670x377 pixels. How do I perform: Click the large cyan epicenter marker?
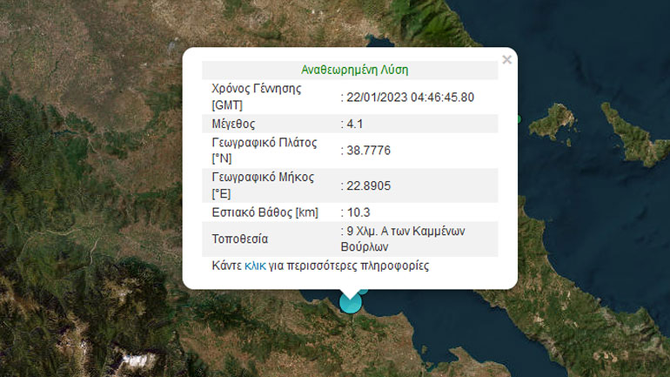351,303
